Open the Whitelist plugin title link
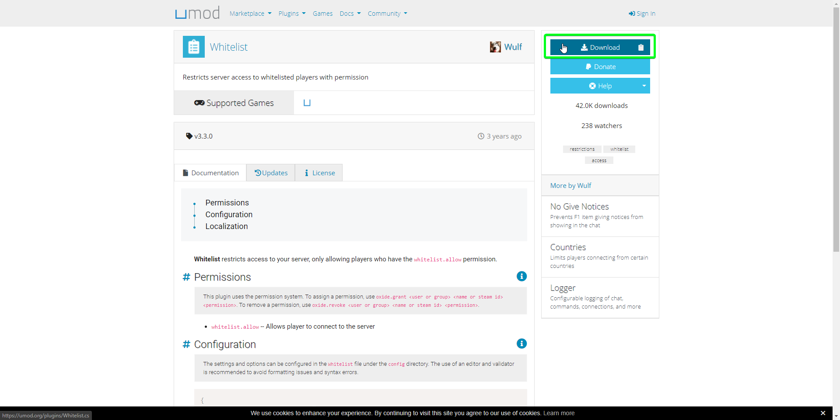Viewport: 840px width, 420px height. pyautogui.click(x=228, y=47)
